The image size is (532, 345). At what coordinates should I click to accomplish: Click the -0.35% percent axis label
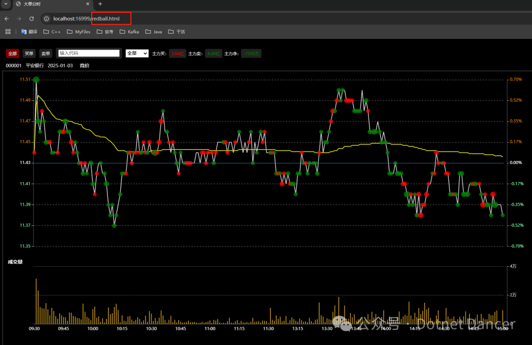[517, 205]
